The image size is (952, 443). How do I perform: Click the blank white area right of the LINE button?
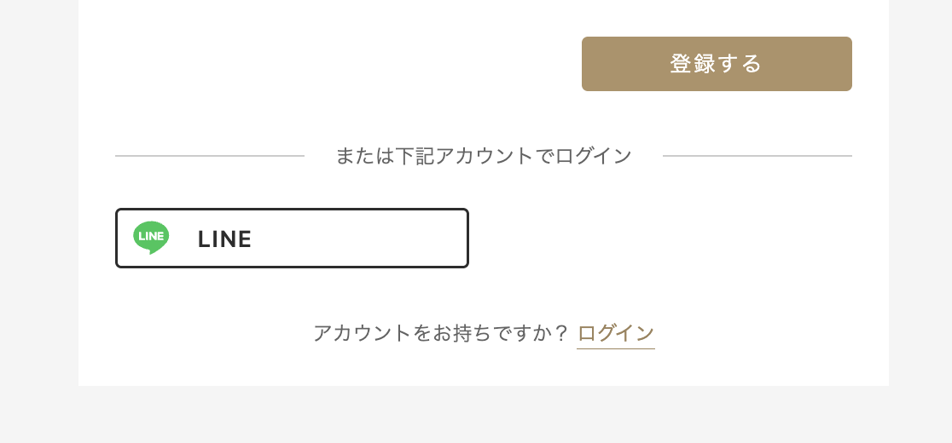[x=665, y=239]
